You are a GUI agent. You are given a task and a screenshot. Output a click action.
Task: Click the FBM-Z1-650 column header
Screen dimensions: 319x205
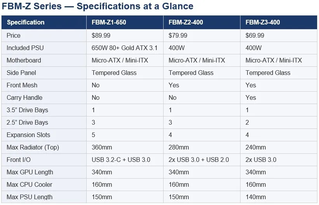pos(125,22)
